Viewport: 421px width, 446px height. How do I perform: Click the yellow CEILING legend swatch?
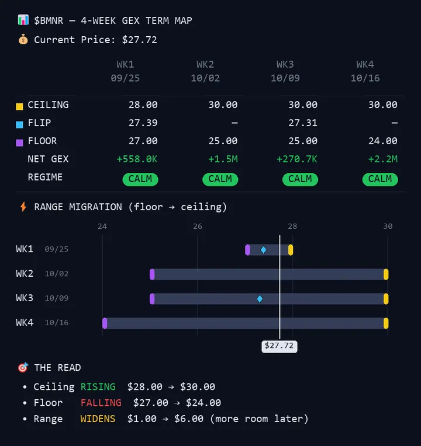click(19, 107)
